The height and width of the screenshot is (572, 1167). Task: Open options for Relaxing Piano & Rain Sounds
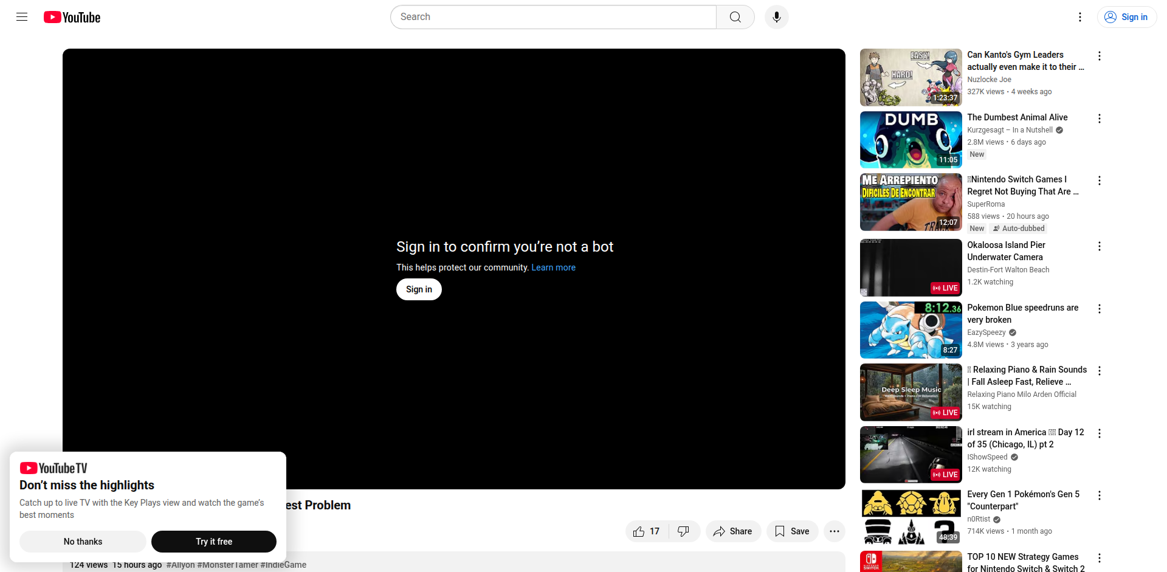click(1099, 371)
